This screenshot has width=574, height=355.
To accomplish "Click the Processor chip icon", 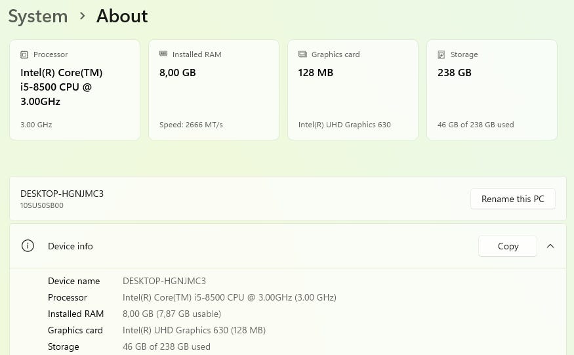I will pos(24,54).
